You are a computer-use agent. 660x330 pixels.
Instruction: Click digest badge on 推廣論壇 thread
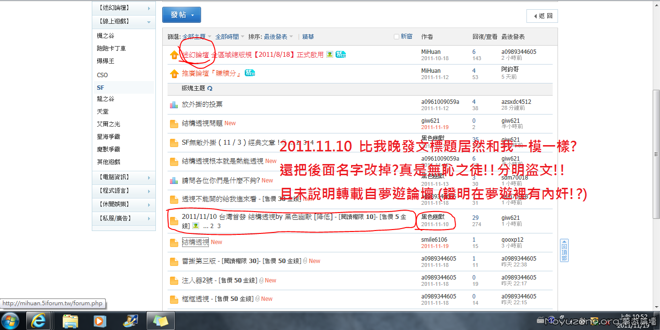pyautogui.click(x=250, y=73)
